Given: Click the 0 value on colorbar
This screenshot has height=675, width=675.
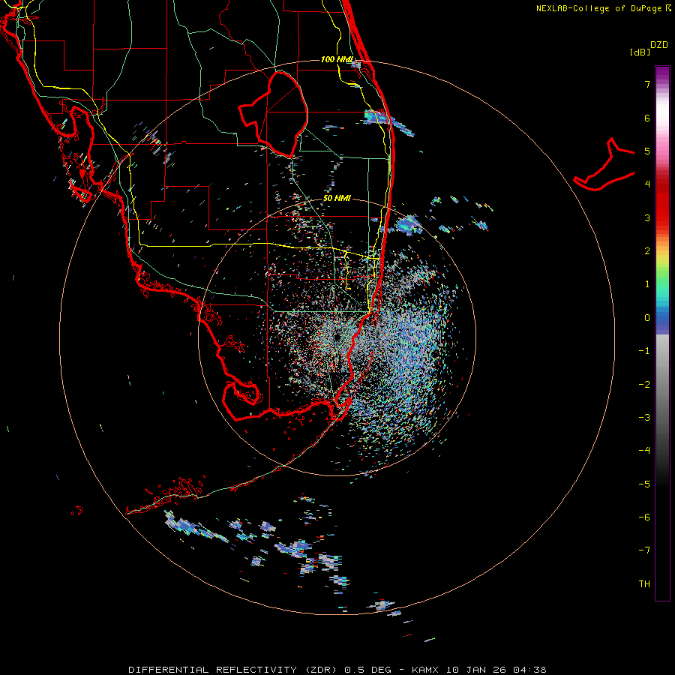Looking at the screenshot, I should pyautogui.click(x=647, y=318).
